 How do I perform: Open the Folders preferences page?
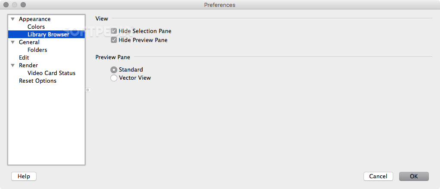[x=37, y=50]
